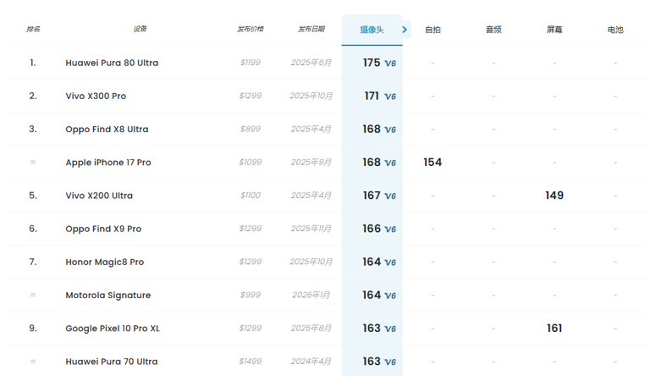This screenshot has height=376, width=650.
Task: Select the 电池 battery column tab
Action: tap(615, 30)
